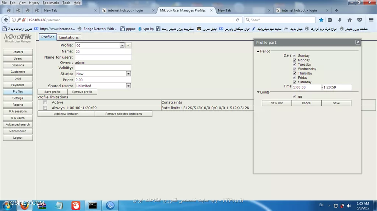Disable the Thursday checkbox
The image size is (377, 211).
click(x=295, y=73)
